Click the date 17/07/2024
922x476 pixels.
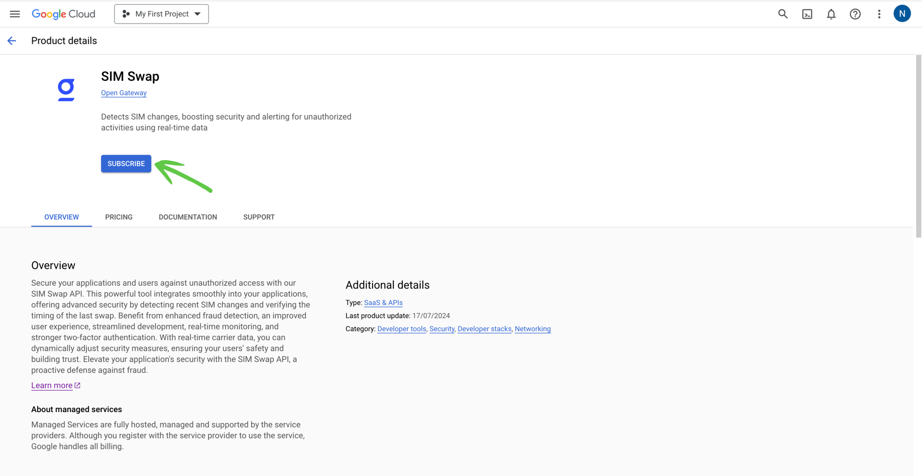[x=431, y=316]
